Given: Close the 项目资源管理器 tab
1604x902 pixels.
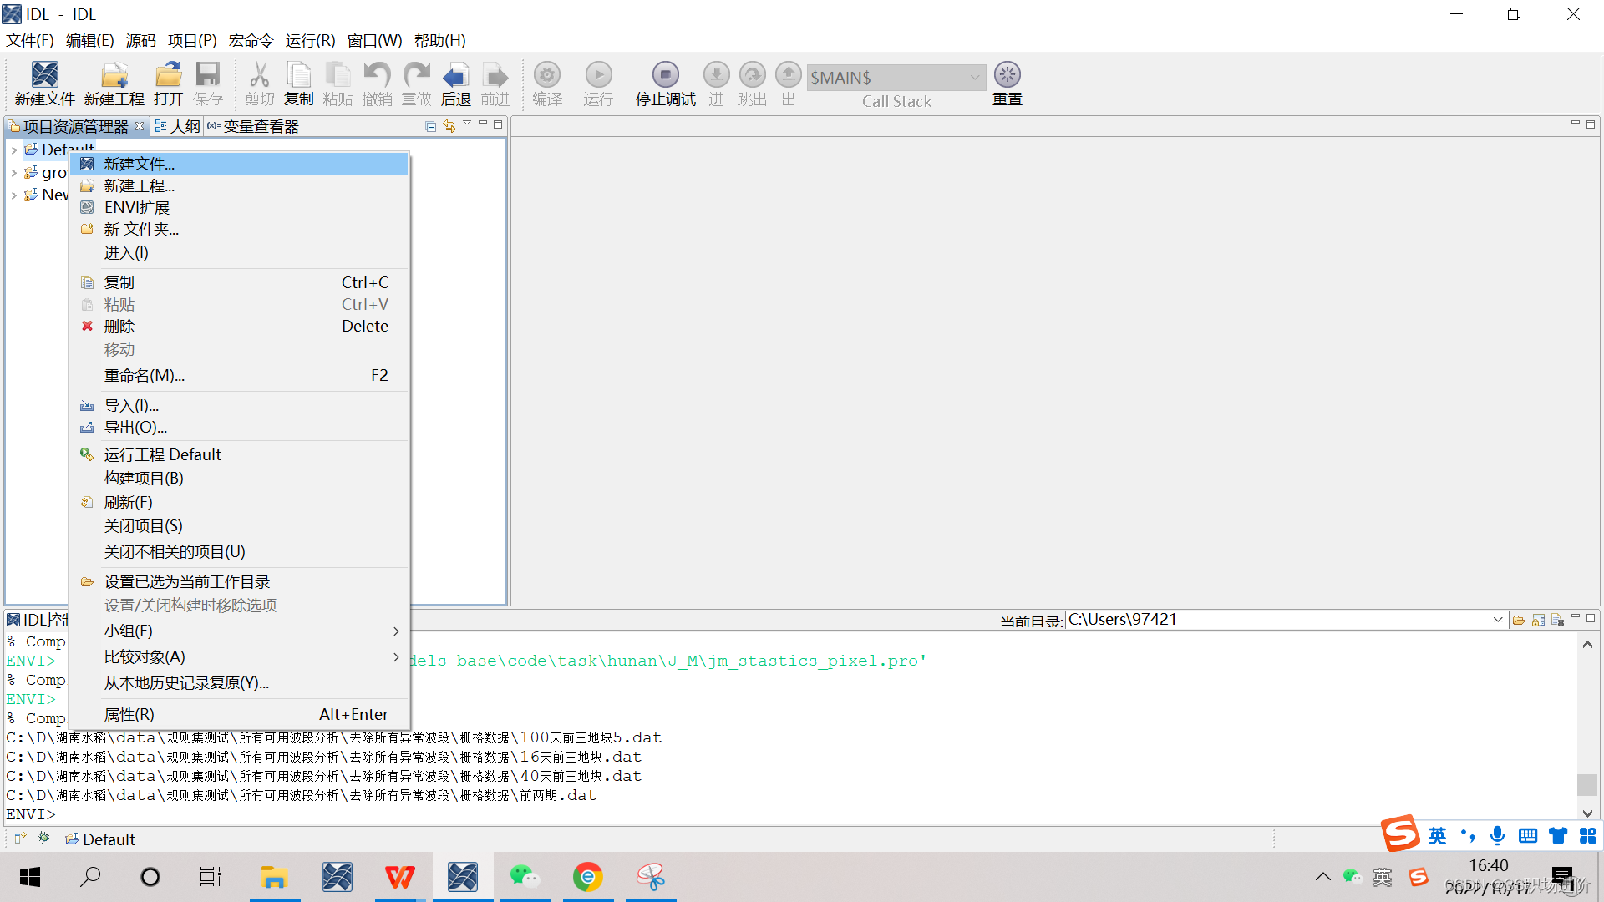Looking at the screenshot, I should click(x=140, y=126).
